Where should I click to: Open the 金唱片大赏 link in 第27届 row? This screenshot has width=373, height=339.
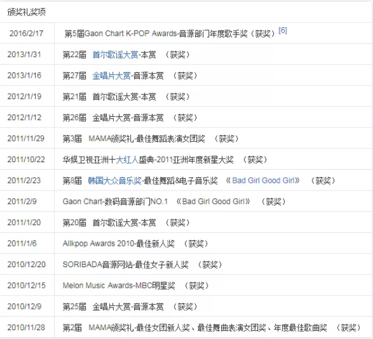click(x=111, y=76)
